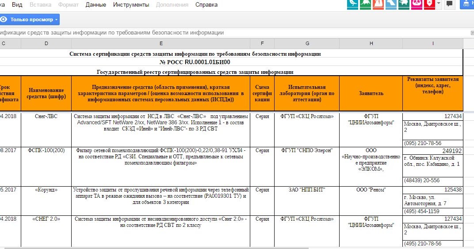Select the «СНЕГ 2.0» cell

click(x=46, y=231)
